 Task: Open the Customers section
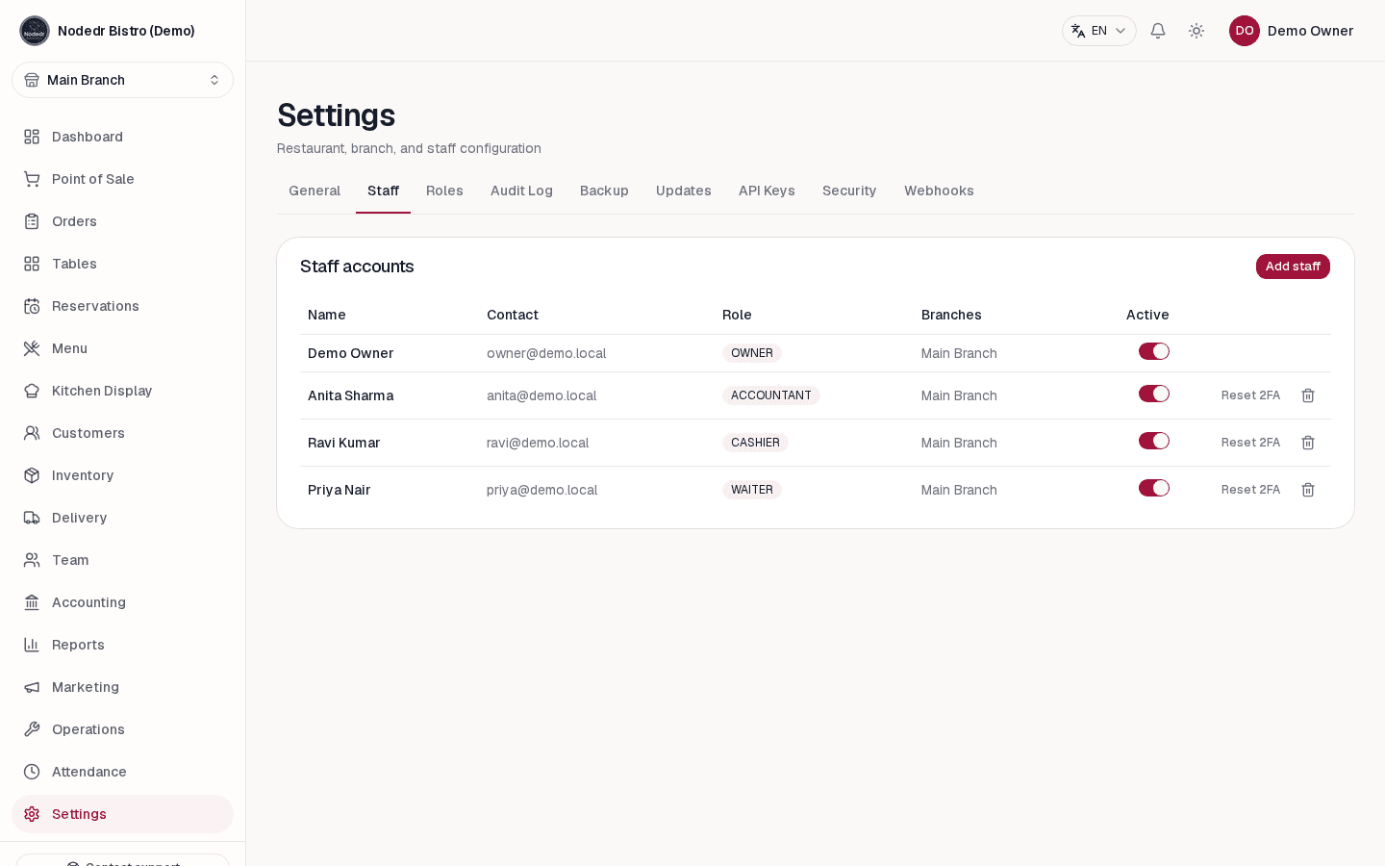(122, 433)
